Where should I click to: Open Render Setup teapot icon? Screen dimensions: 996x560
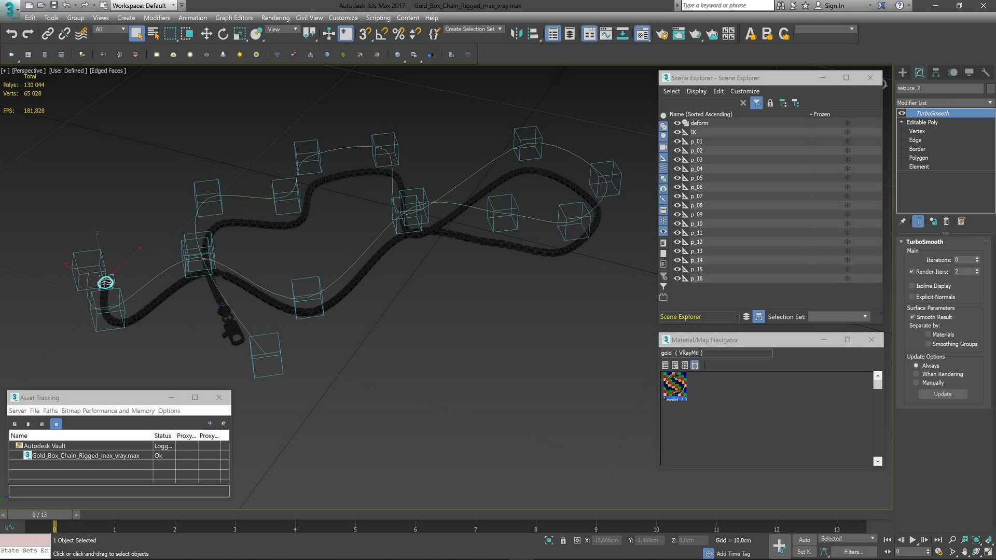click(x=662, y=34)
